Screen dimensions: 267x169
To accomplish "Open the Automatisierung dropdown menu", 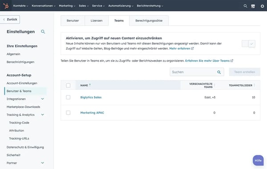I will pyautogui.click(x=121, y=6).
